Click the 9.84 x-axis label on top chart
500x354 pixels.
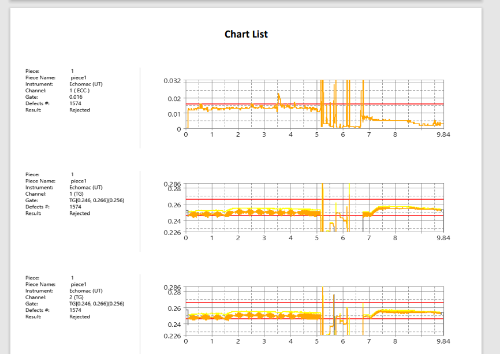coord(443,135)
